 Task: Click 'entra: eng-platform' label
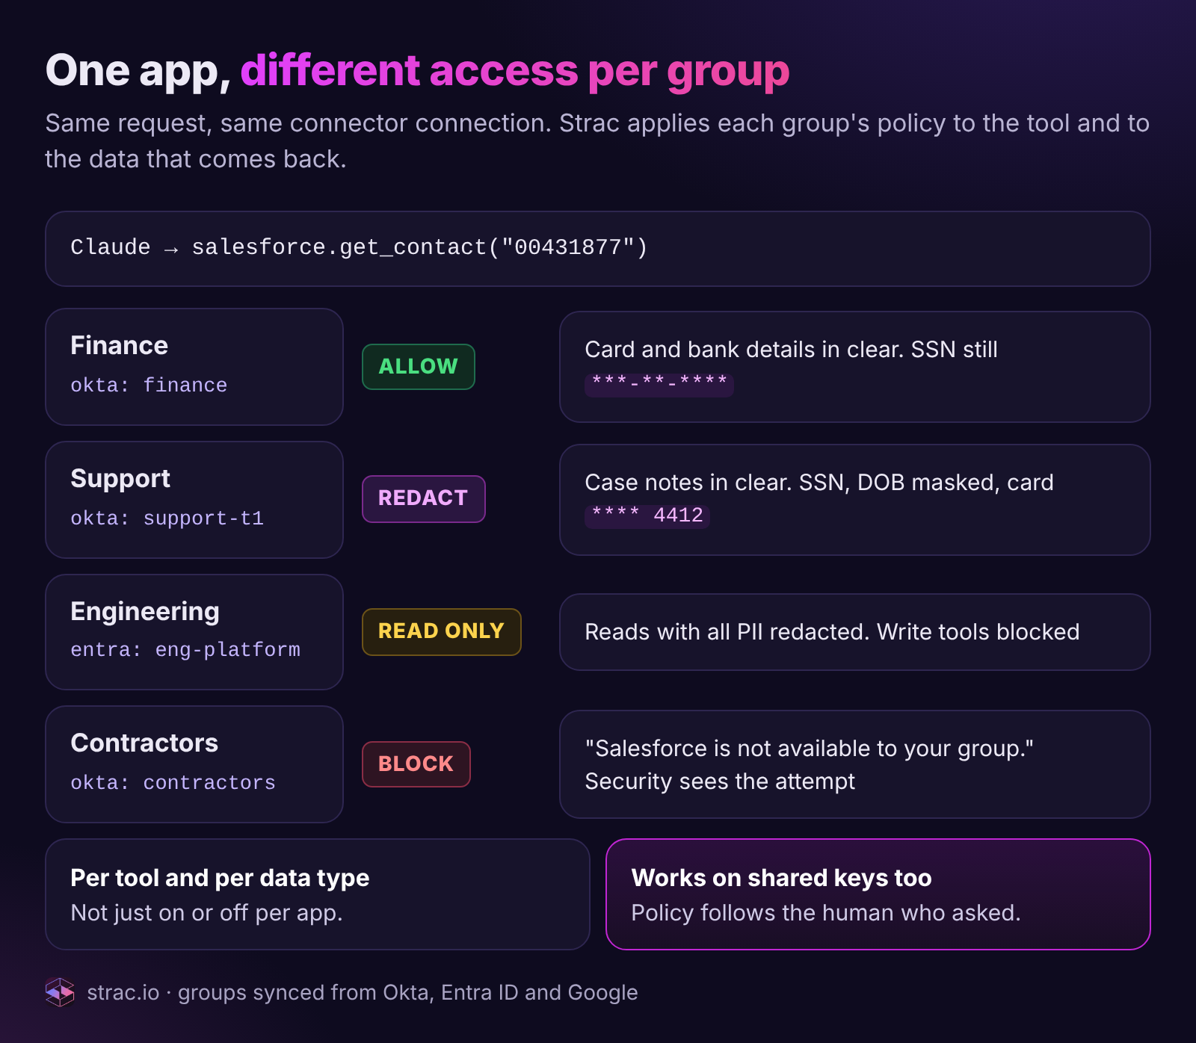pyautogui.click(x=185, y=650)
